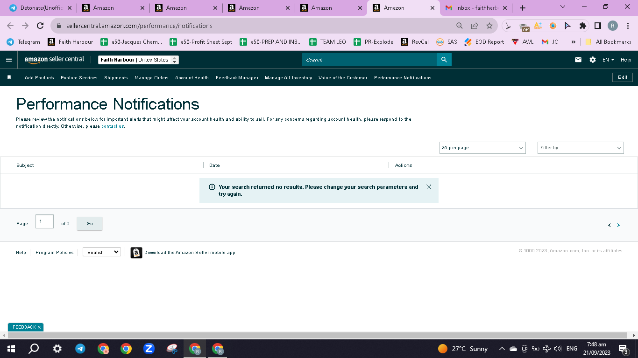The width and height of the screenshot is (638, 358).
Task: Open the Windows action center notifications
Action: tap(623, 349)
